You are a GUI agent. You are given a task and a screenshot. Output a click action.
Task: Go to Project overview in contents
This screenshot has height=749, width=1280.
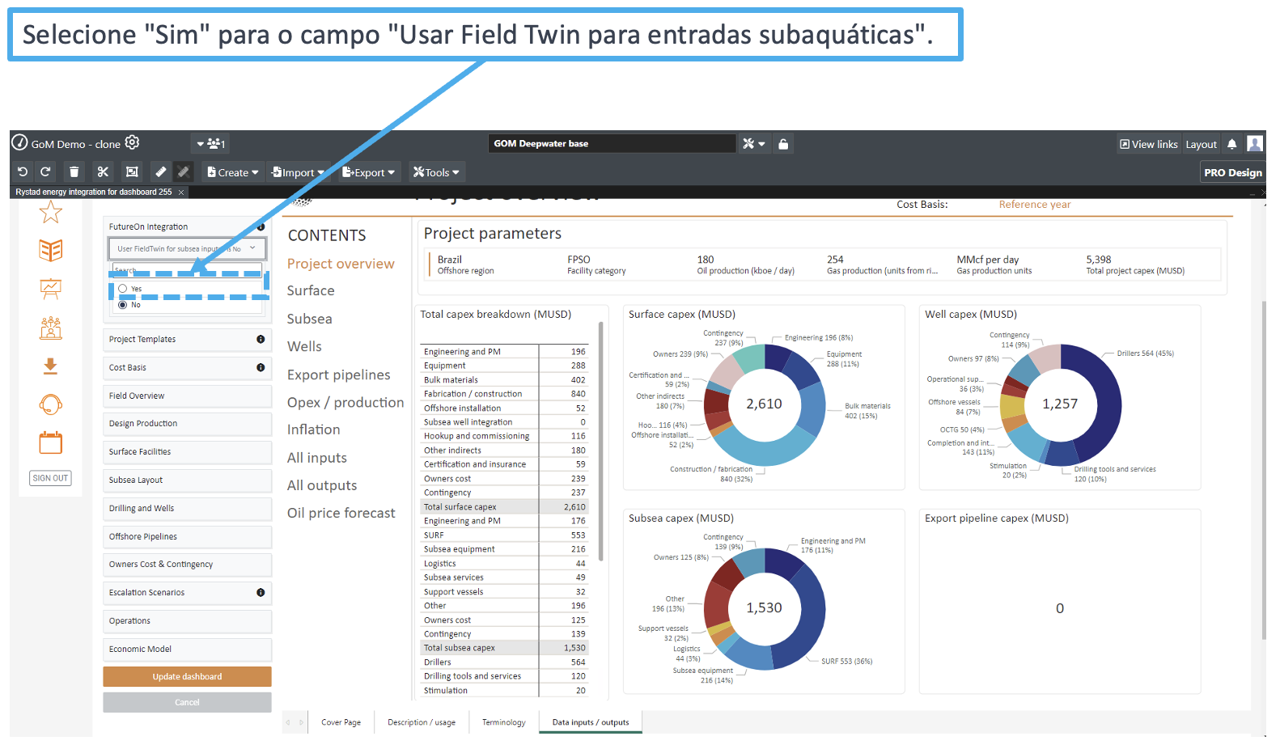tap(341, 264)
